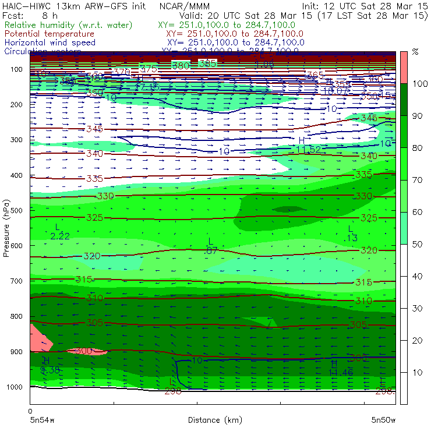Image resolution: width=431 pixels, height=431 pixels.
Task: Click the left red '335' contour label
Action: [94, 179]
